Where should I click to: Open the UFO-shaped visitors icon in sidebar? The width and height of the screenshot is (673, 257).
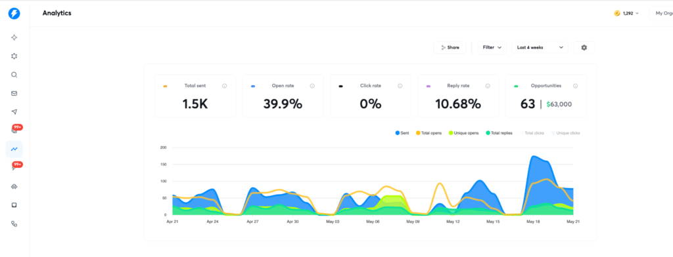point(14,186)
